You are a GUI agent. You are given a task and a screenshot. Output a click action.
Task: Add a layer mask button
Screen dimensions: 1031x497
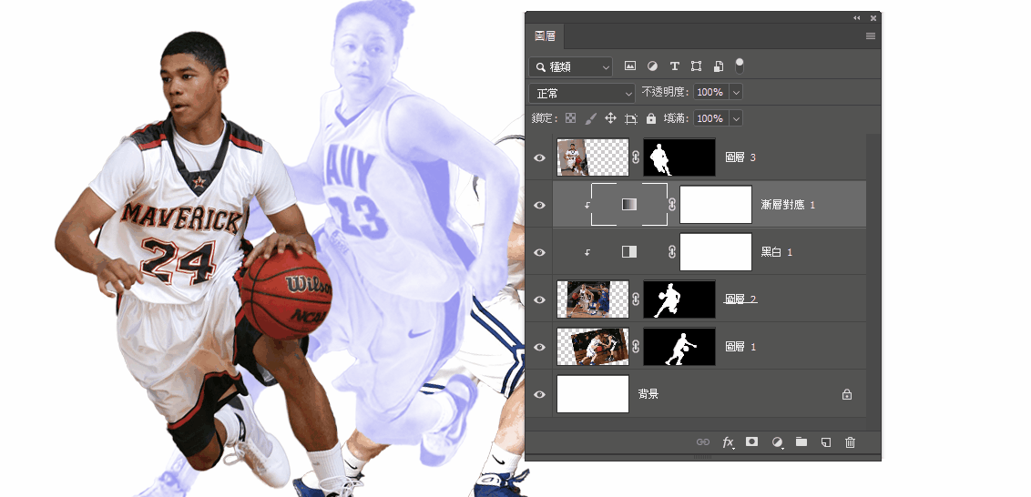751,441
